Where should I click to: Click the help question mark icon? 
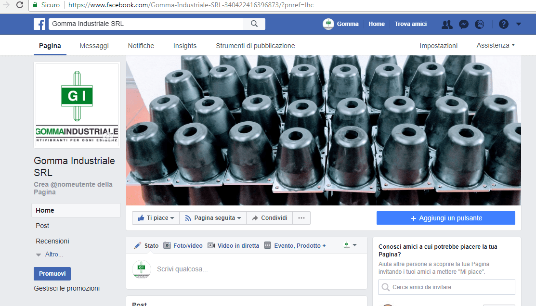(504, 24)
